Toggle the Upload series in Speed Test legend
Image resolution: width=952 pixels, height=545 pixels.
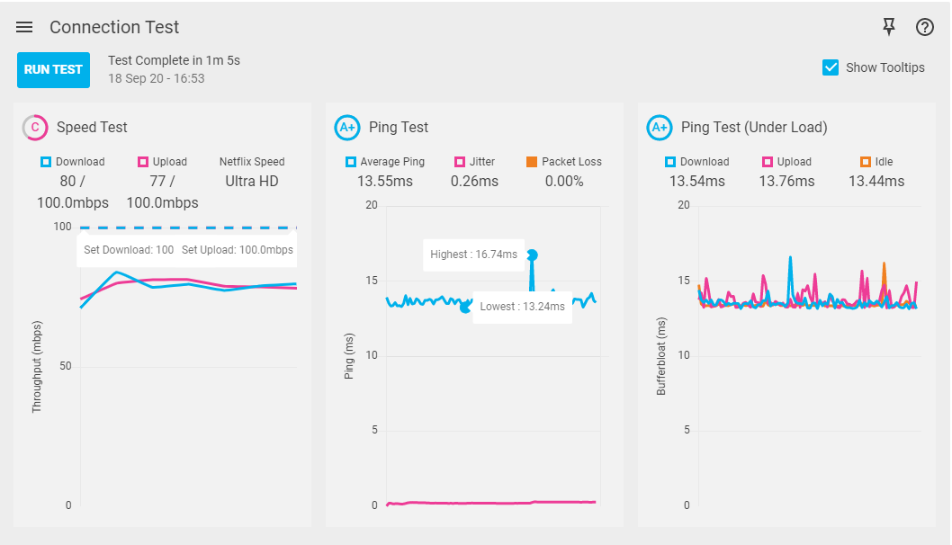143,162
